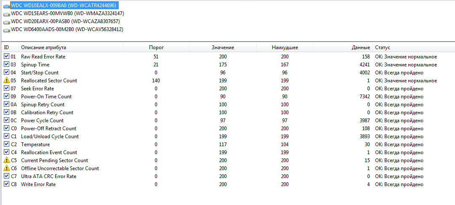
Task: Click warning icon for Current Pending Sector Count
Action: point(6,160)
